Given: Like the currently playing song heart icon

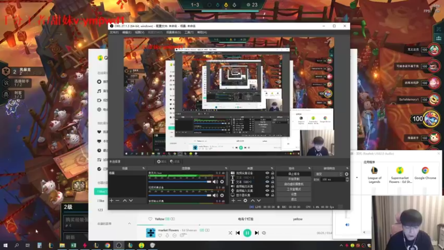Looking at the screenshot, I should tap(160, 235).
